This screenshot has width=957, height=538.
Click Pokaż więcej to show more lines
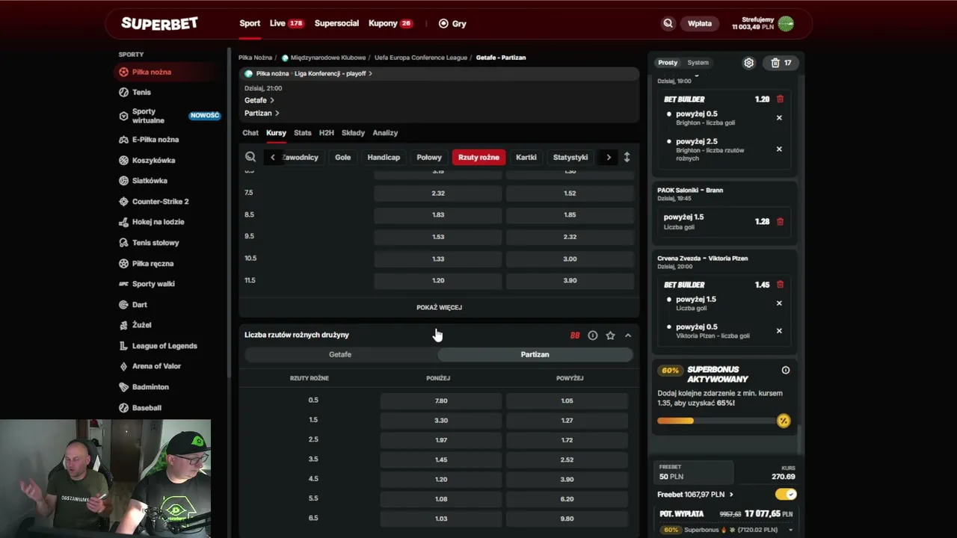tap(439, 307)
